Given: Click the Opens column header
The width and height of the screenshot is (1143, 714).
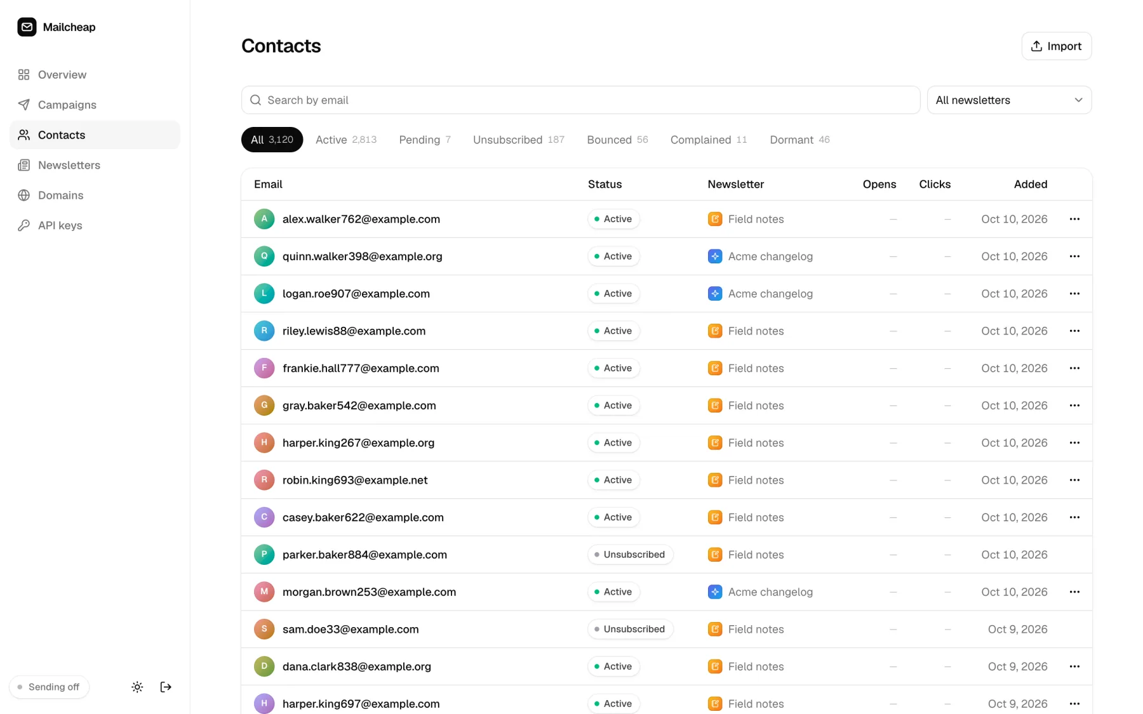Looking at the screenshot, I should [x=879, y=184].
